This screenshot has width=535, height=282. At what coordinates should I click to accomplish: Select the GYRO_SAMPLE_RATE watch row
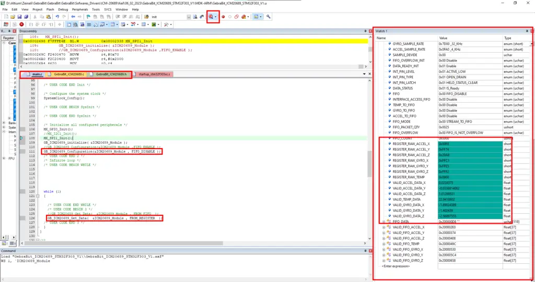453,44
